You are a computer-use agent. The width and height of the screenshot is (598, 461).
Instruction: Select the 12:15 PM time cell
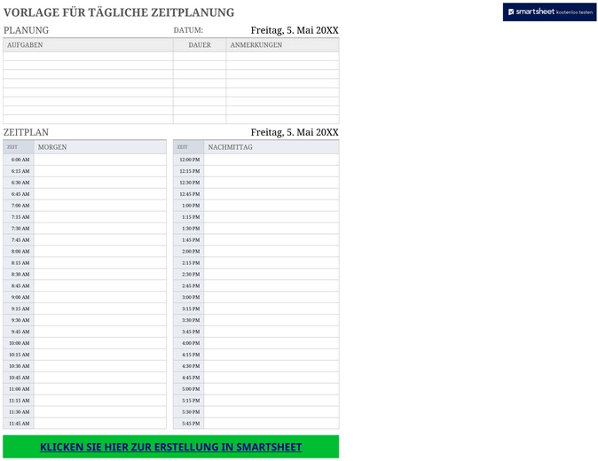[188, 171]
